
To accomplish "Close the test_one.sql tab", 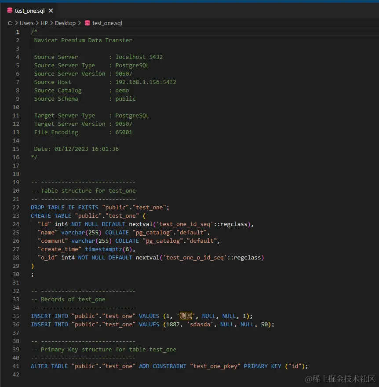I will [x=51, y=11].
